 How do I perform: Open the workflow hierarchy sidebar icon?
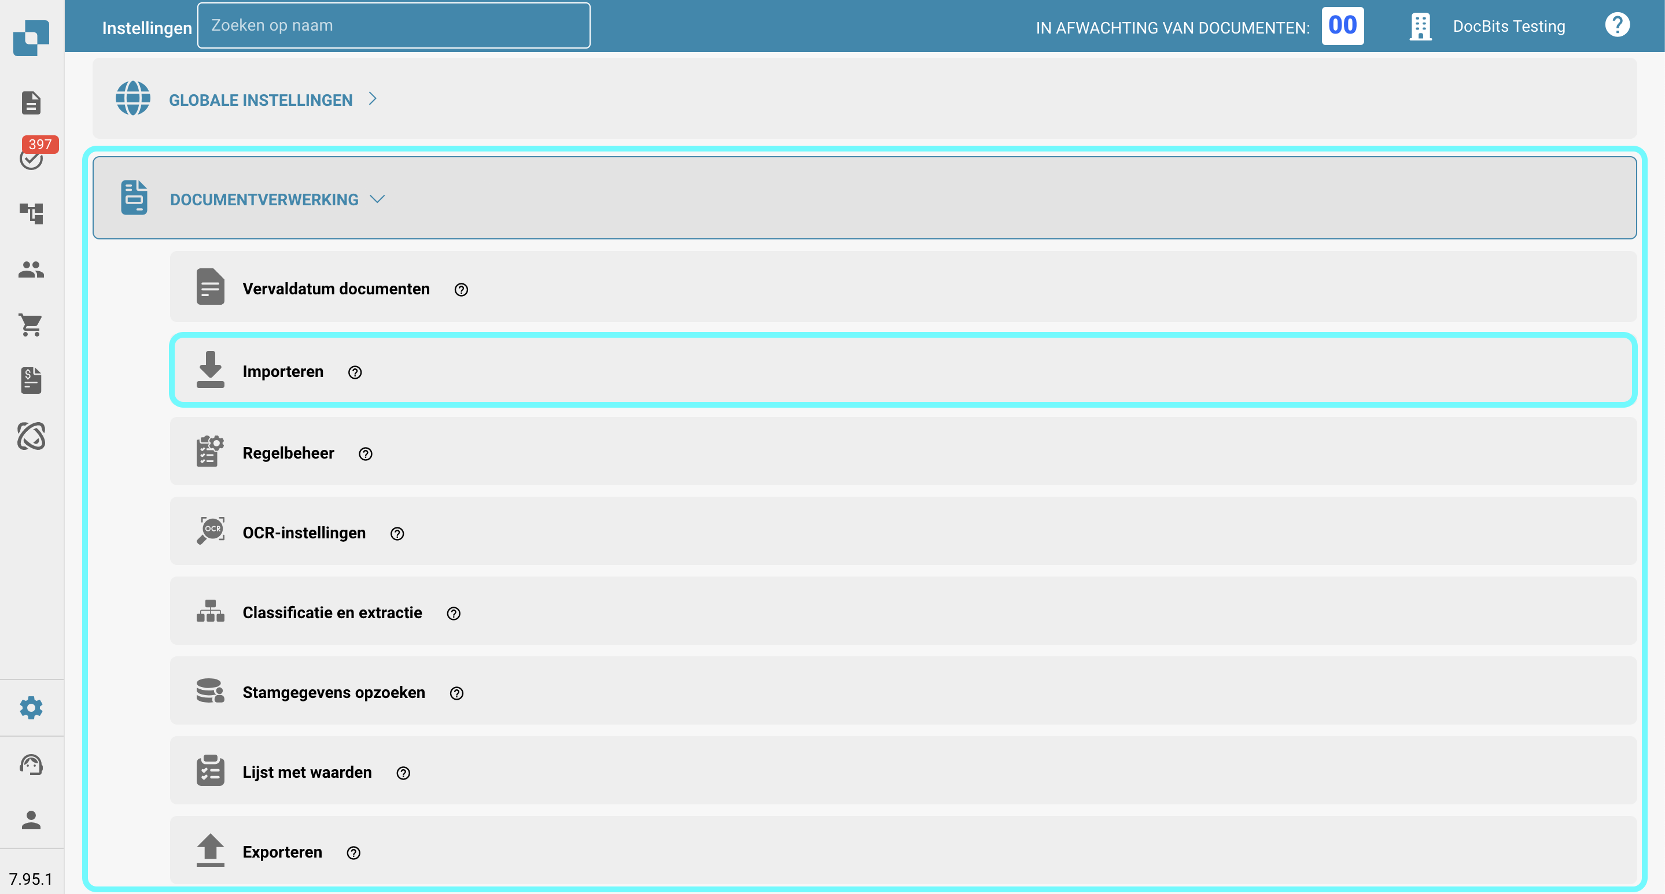(x=31, y=213)
